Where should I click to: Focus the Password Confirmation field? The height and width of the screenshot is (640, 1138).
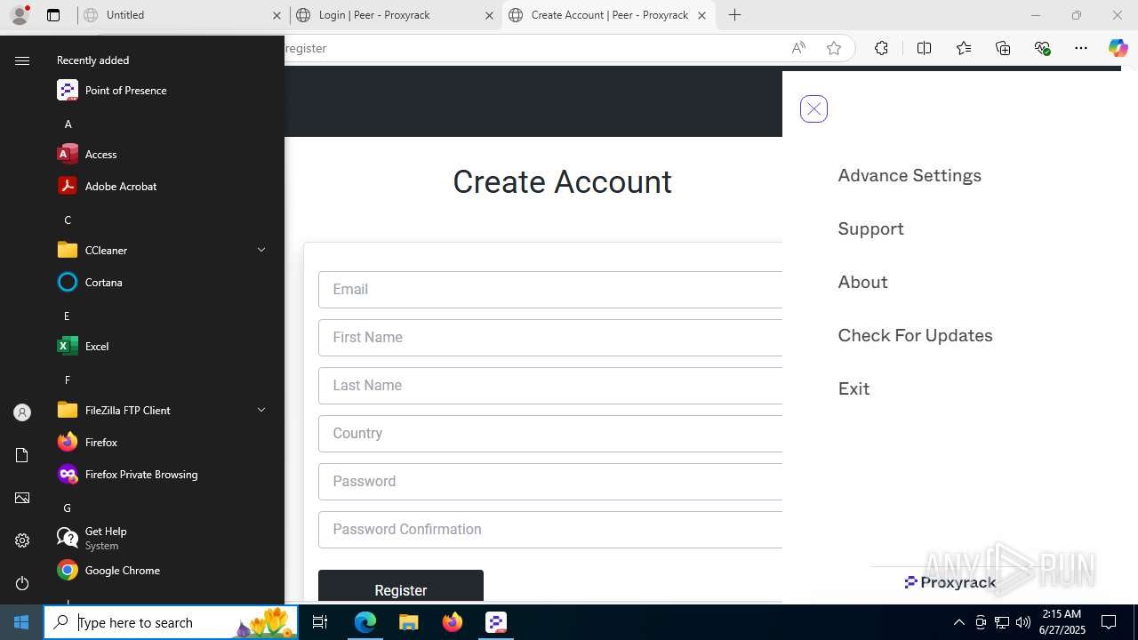pyautogui.click(x=550, y=529)
